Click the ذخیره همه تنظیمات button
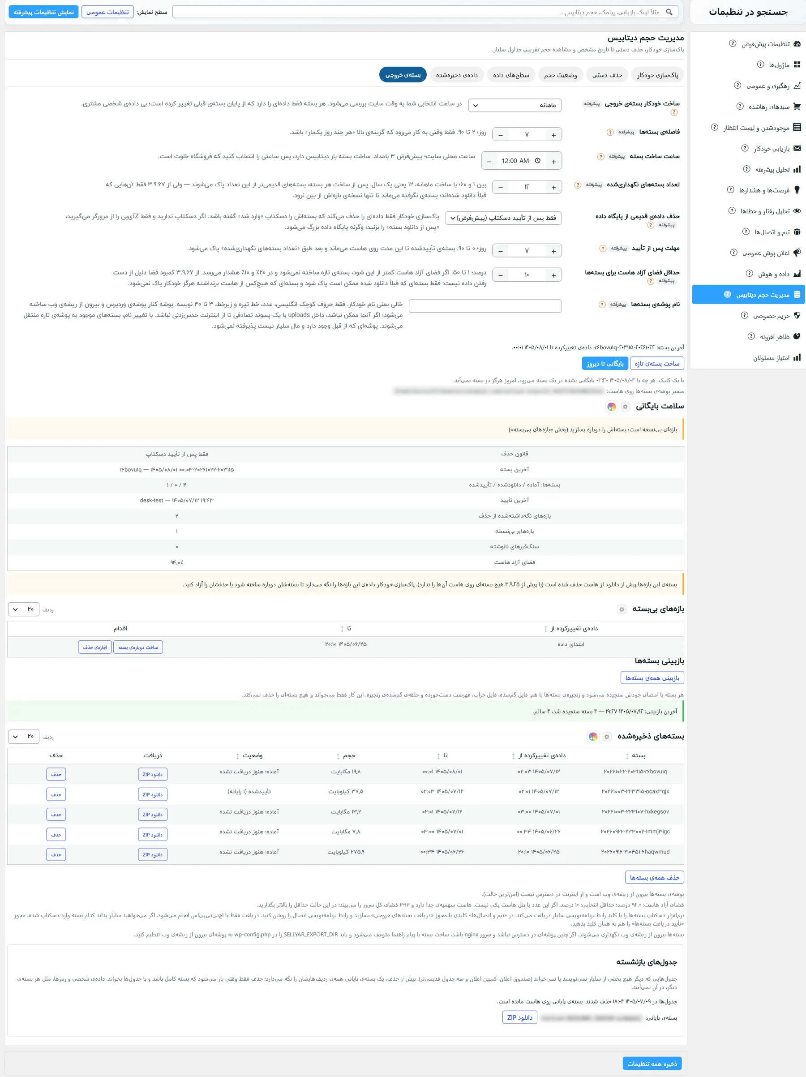 click(x=652, y=1064)
